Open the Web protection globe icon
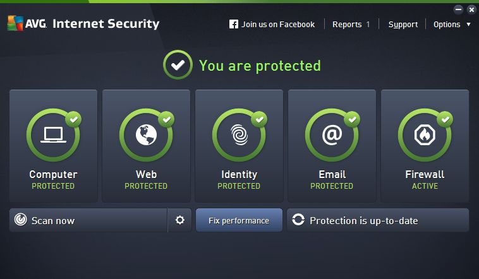 pyautogui.click(x=147, y=134)
